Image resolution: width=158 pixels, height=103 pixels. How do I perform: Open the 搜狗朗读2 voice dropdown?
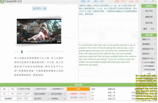coord(149,49)
